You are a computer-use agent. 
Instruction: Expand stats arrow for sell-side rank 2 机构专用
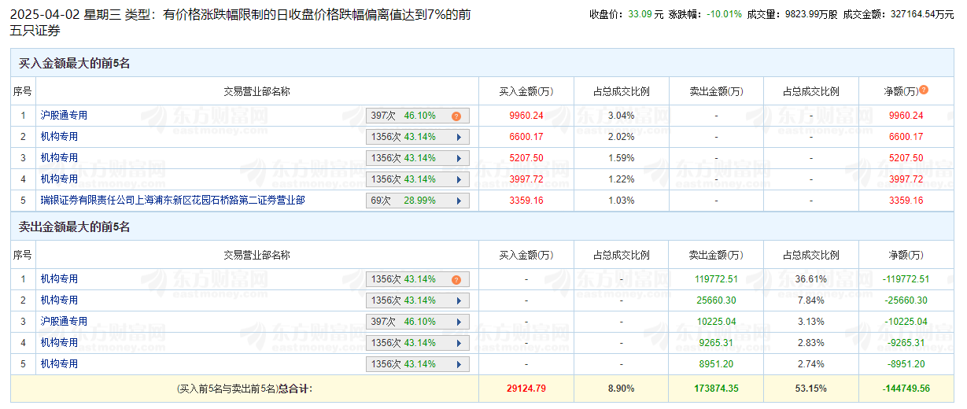pyautogui.click(x=459, y=300)
